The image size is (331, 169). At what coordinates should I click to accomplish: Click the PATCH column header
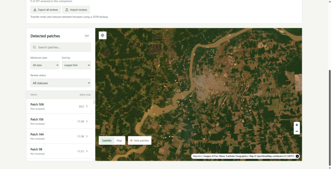tap(34, 95)
